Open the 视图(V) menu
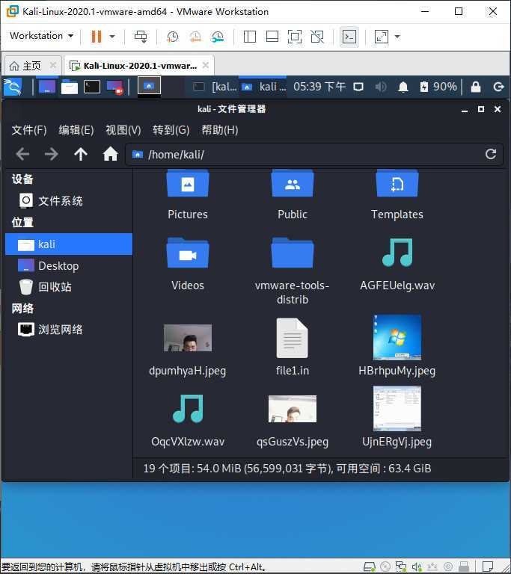511x574 pixels. click(x=123, y=130)
